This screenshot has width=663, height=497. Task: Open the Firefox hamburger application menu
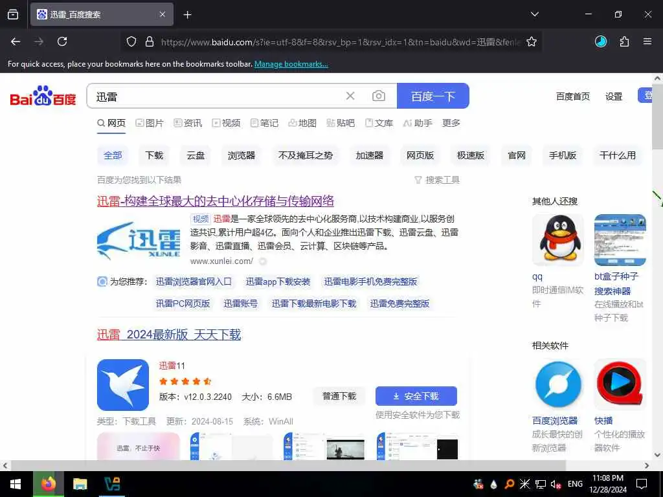[x=647, y=41]
